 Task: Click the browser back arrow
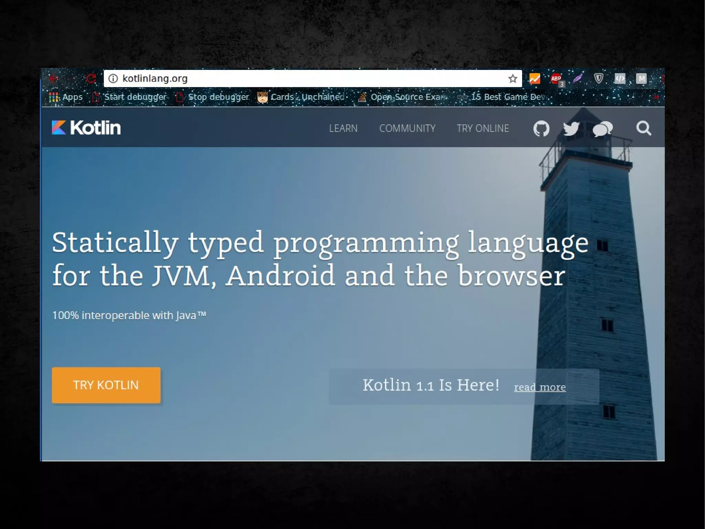tap(54, 79)
